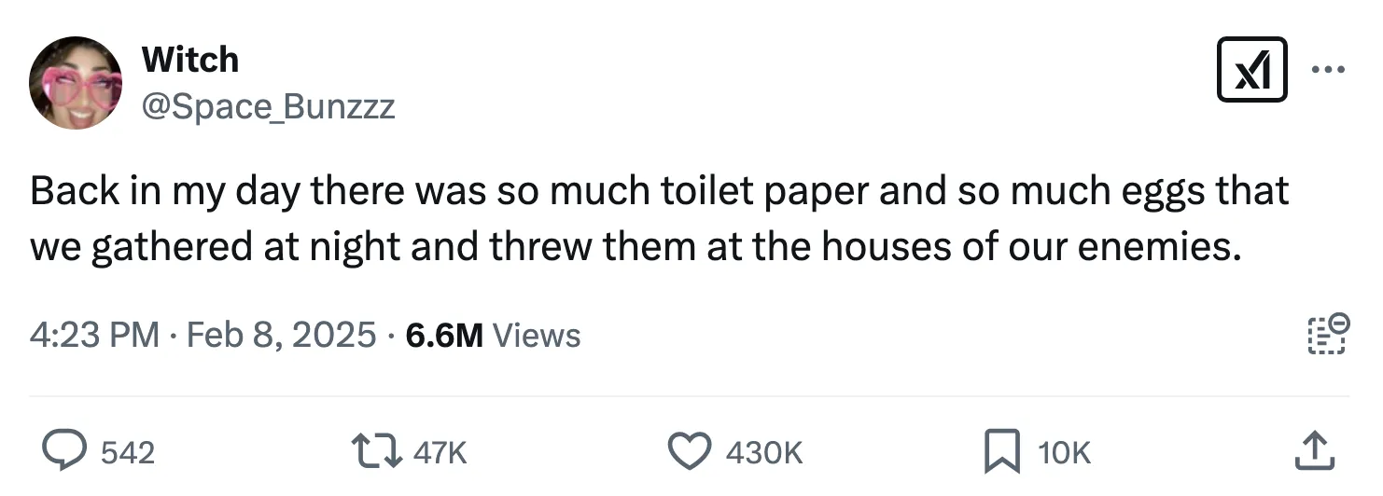Image resolution: width=1383 pixels, height=496 pixels.
Task: Click the 430K likes count
Action: point(763,453)
